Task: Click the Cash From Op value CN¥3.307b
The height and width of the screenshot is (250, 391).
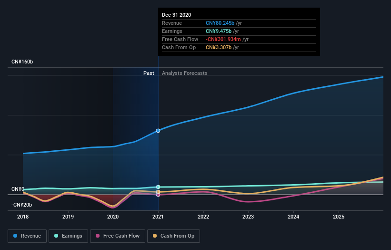Action: 219,47
